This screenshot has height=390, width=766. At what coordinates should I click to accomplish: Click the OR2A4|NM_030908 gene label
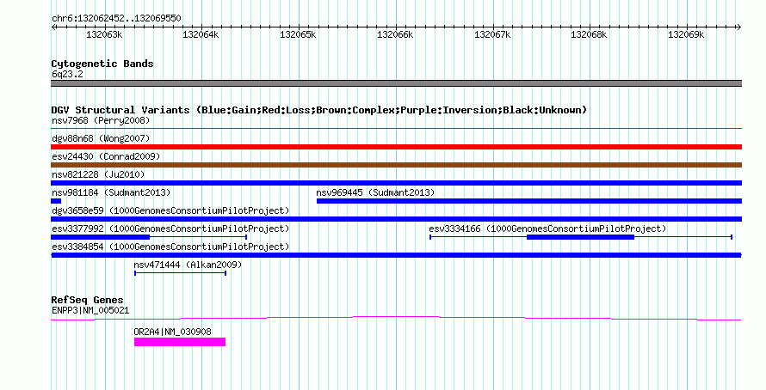click(172, 332)
